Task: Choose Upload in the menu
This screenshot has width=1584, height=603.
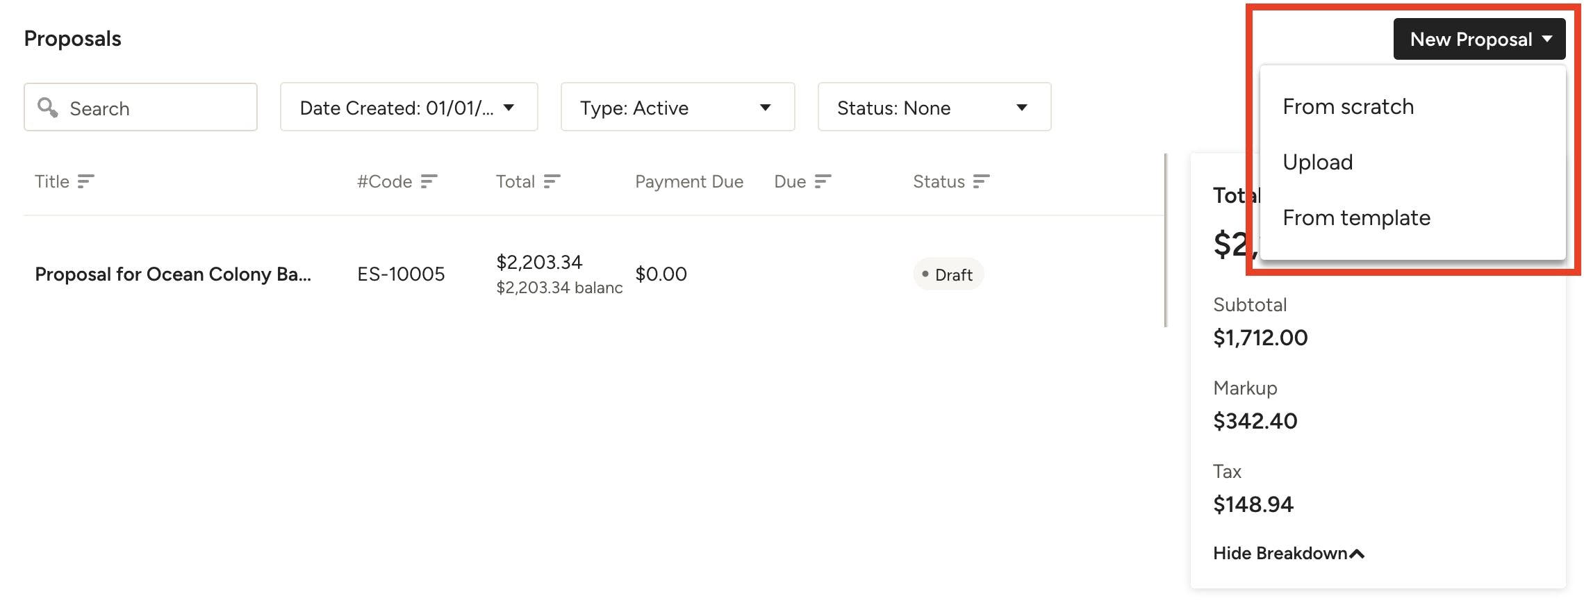Action: (1317, 162)
